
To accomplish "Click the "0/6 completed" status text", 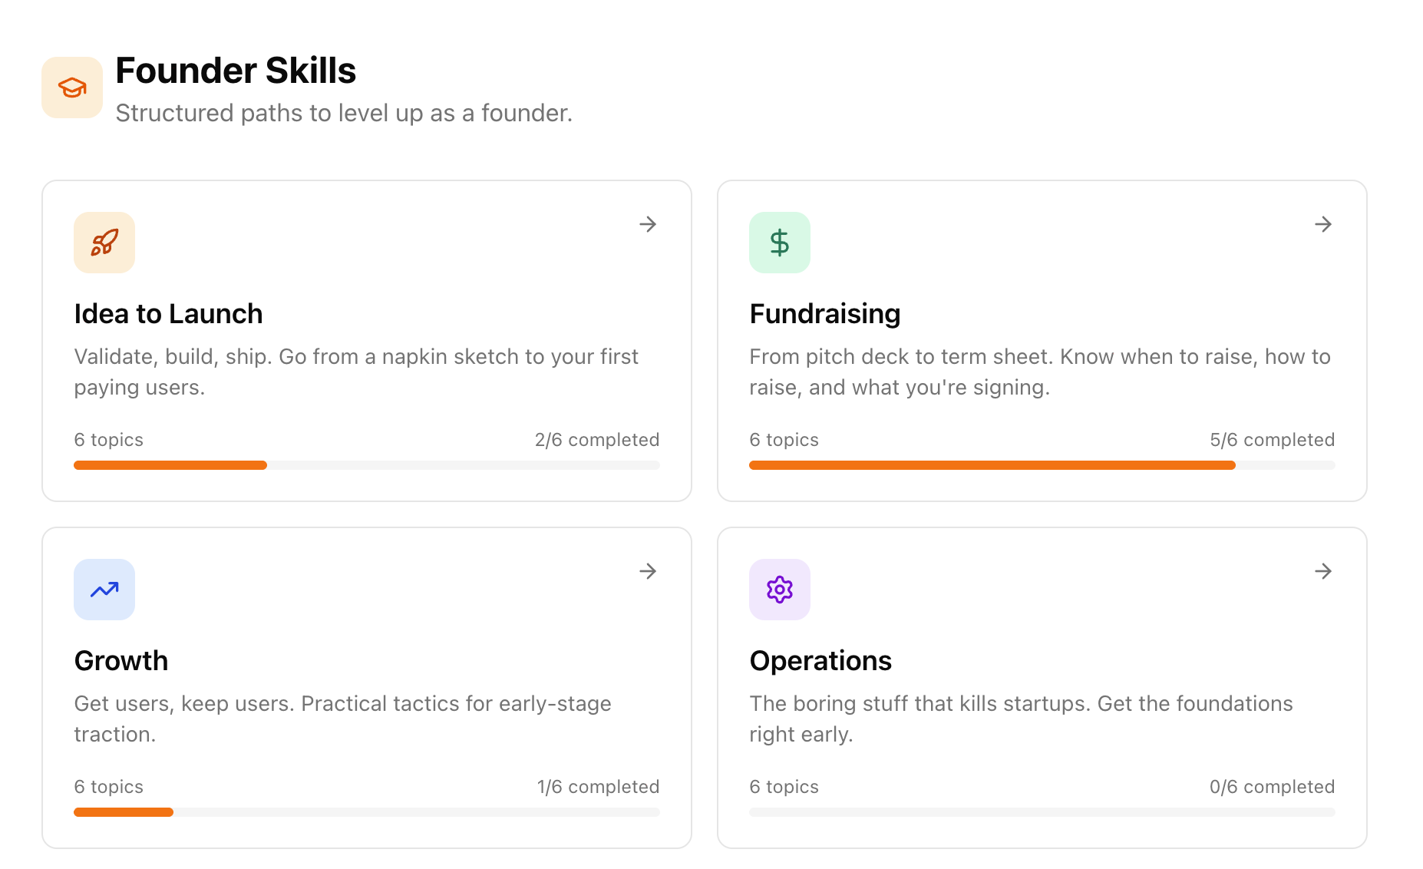I will (1272, 787).
